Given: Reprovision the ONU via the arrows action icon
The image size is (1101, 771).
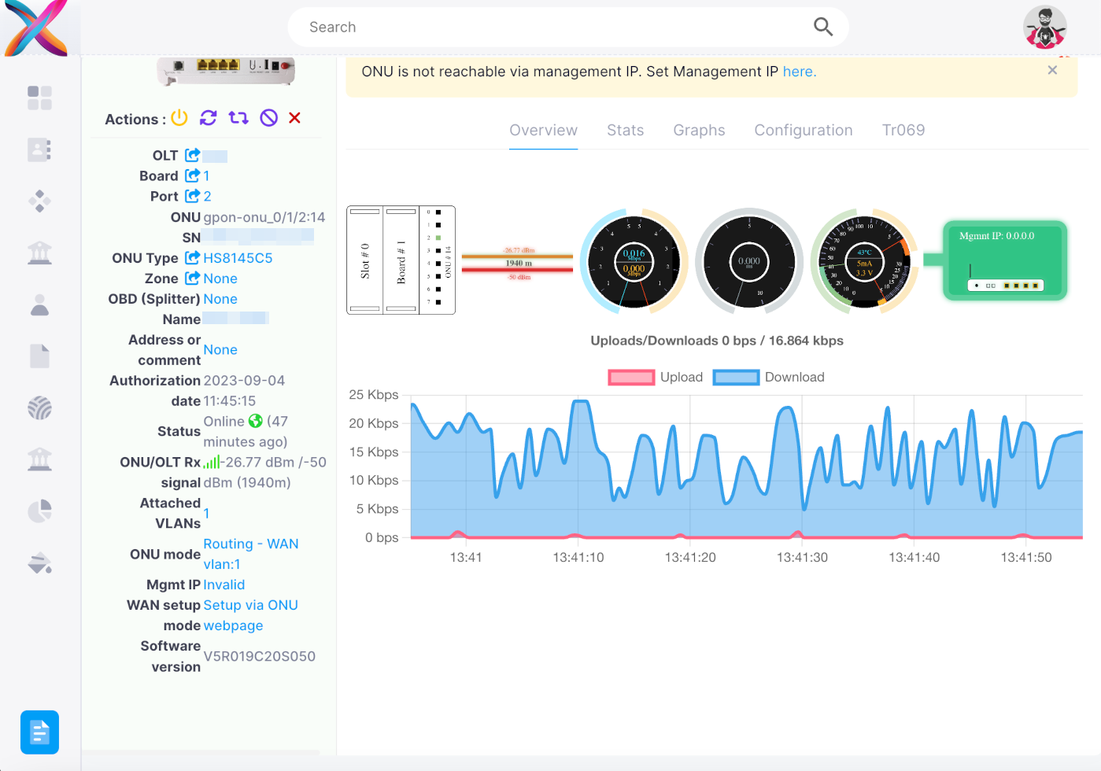Looking at the screenshot, I should click(237, 118).
